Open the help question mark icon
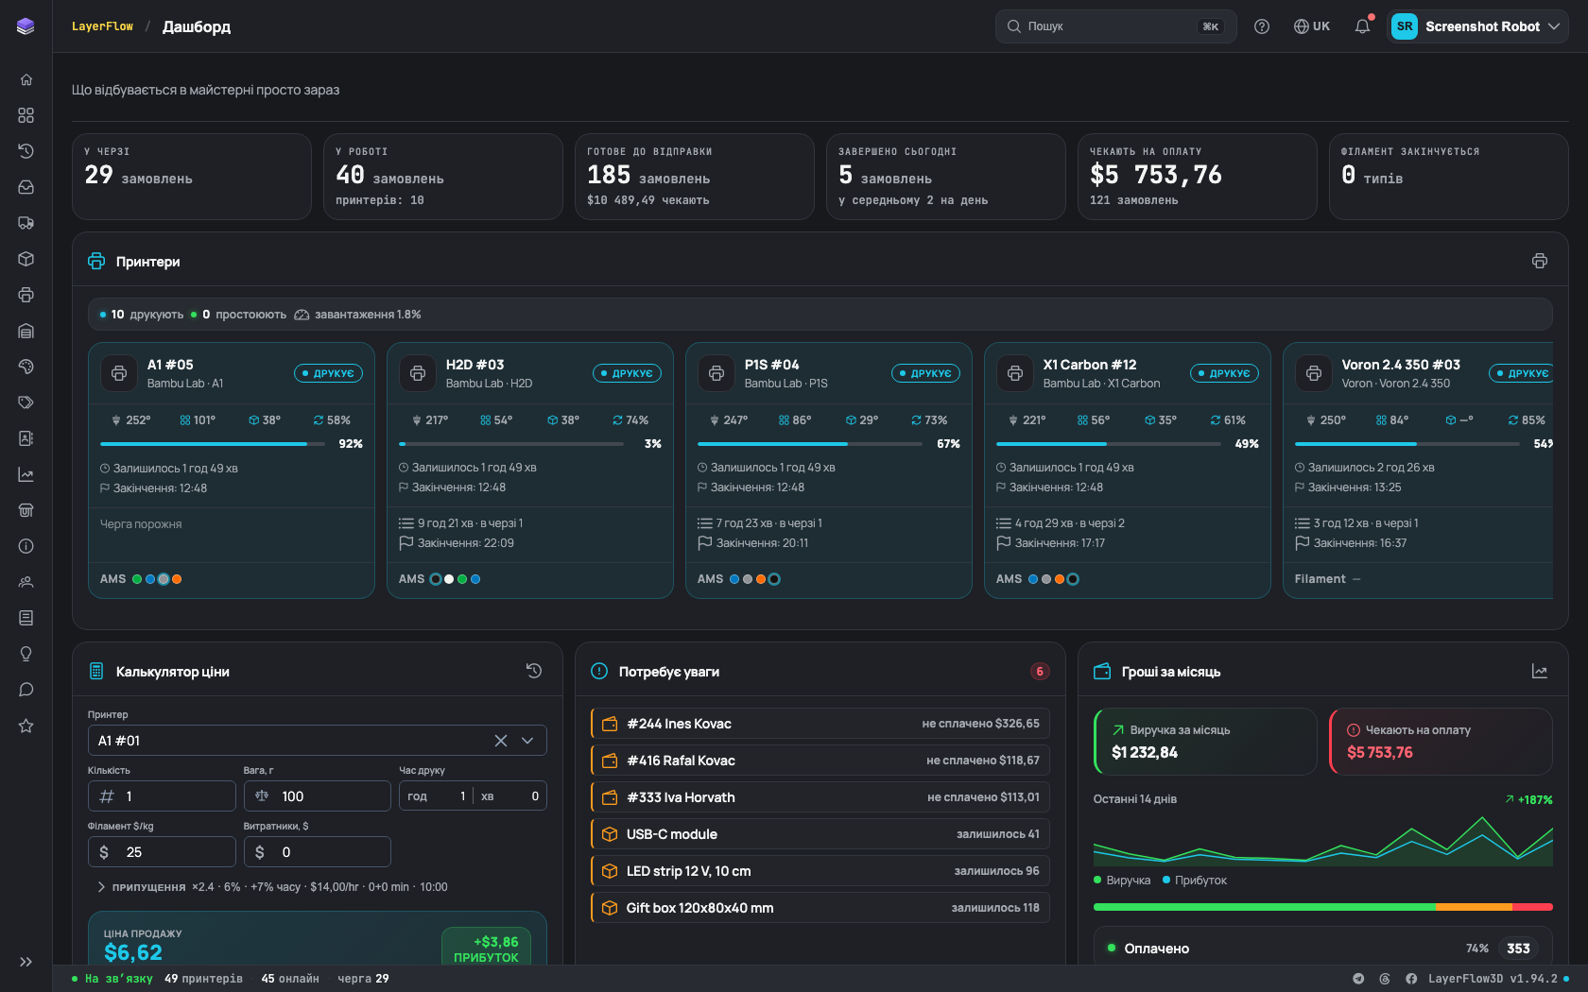1588x992 pixels. pos(1262,26)
